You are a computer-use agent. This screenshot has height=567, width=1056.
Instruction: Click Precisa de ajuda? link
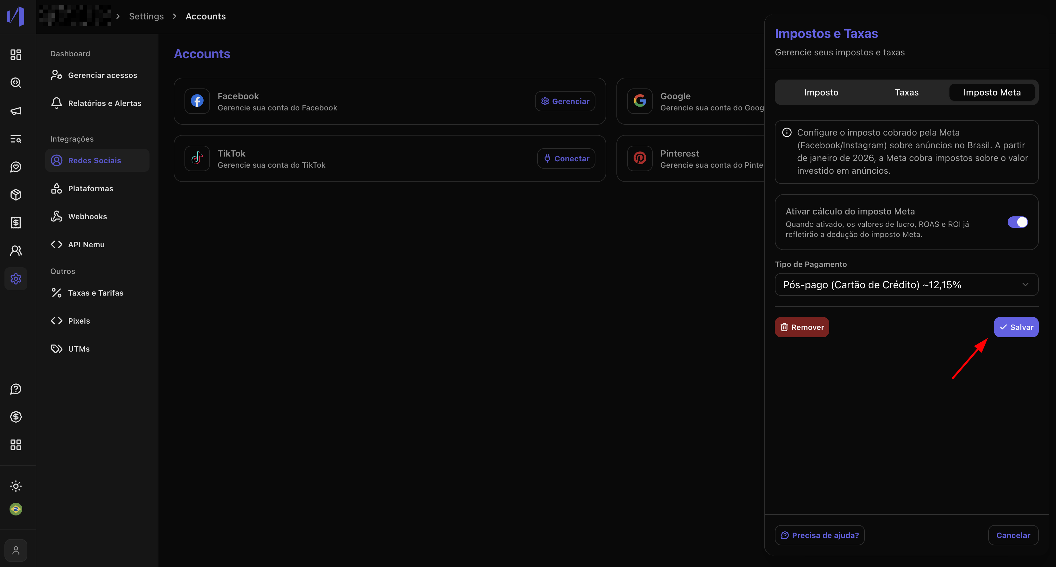tap(819, 535)
